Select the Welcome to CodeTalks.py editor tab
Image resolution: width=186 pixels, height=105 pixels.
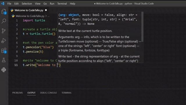click(29, 10)
